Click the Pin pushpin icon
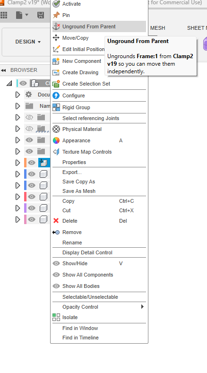The height and width of the screenshot is (373, 207). pyautogui.click(x=56, y=15)
